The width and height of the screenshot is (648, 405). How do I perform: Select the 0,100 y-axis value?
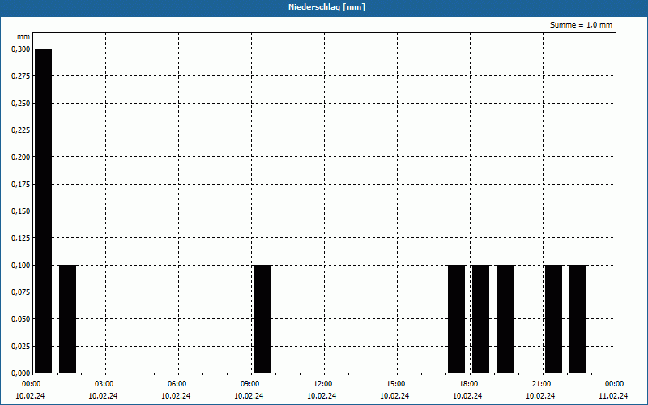(21, 266)
